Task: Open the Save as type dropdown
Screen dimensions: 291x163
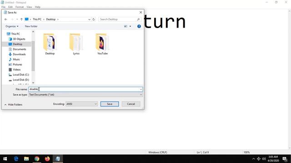Action: point(85,95)
